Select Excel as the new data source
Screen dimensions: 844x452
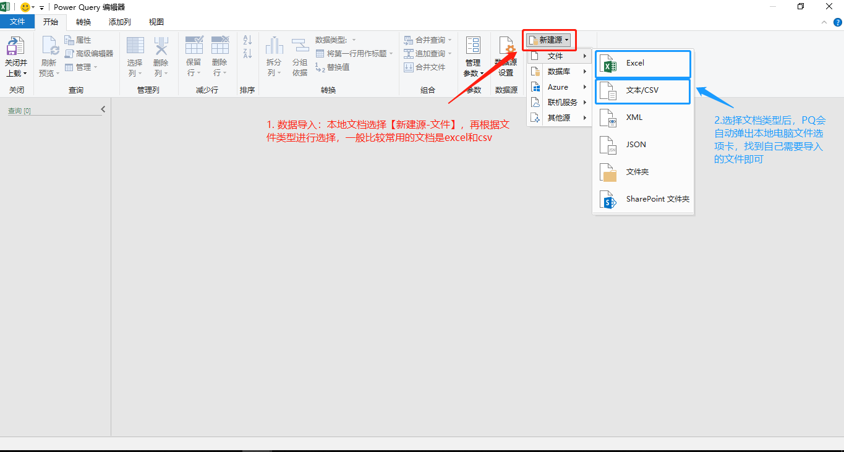[x=642, y=64]
